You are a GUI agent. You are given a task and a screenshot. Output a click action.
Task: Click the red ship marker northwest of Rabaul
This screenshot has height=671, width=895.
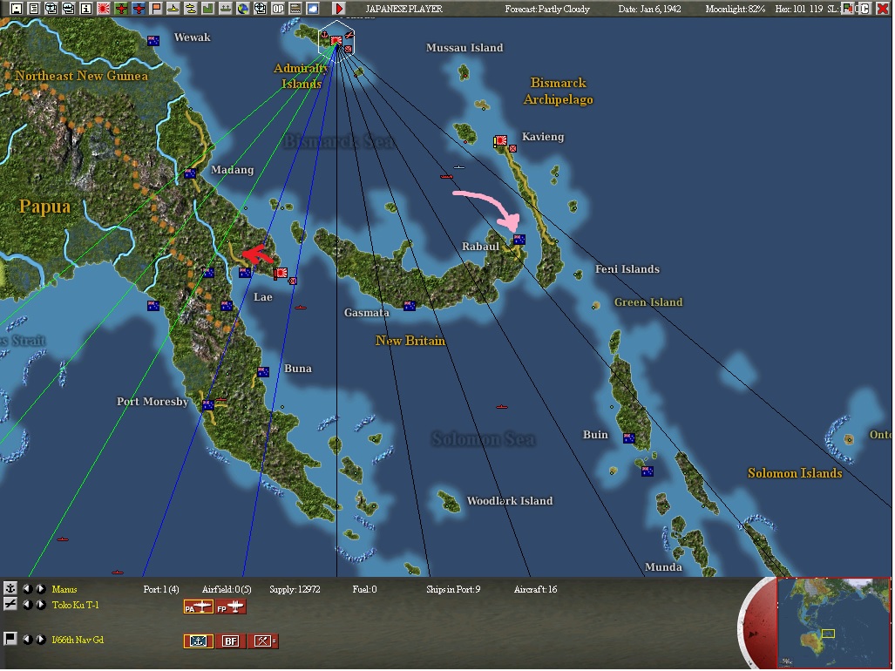click(x=446, y=177)
